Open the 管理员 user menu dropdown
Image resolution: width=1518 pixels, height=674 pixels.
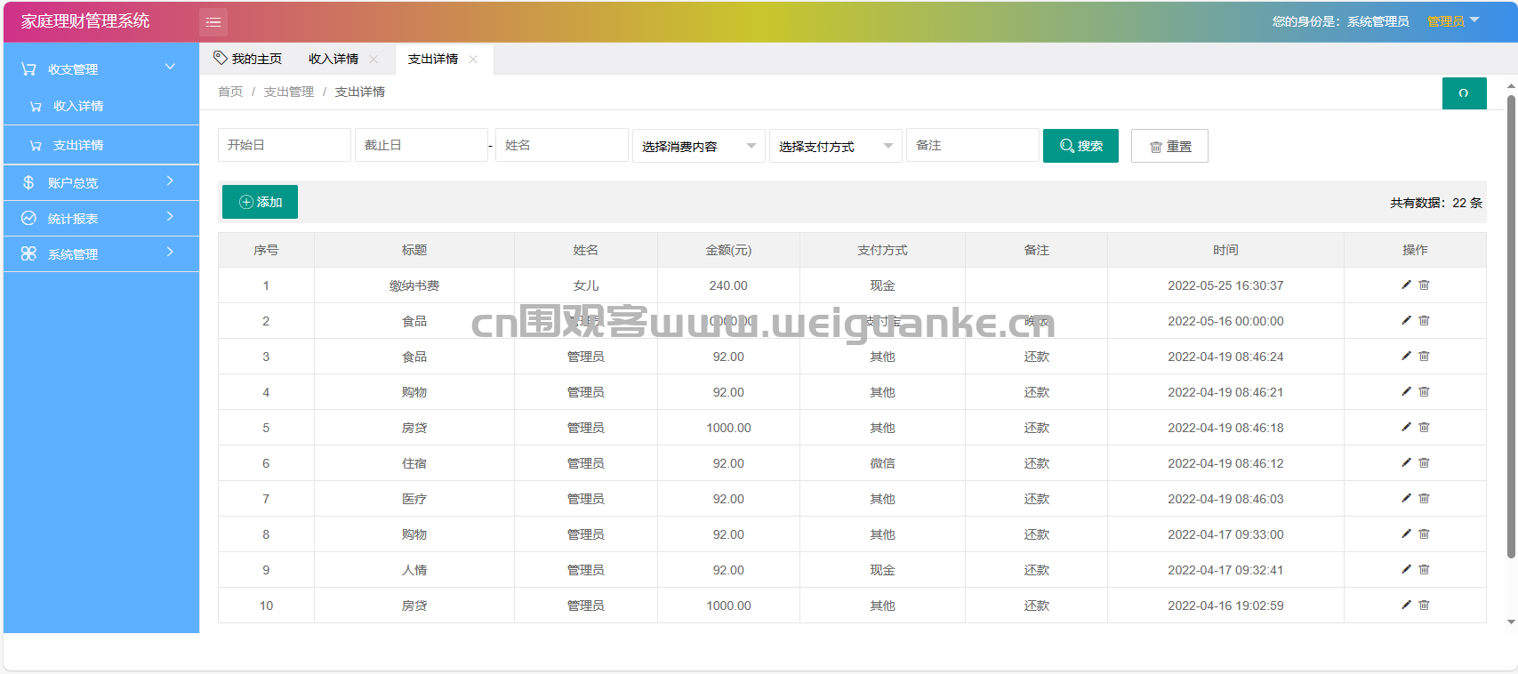(1453, 21)
